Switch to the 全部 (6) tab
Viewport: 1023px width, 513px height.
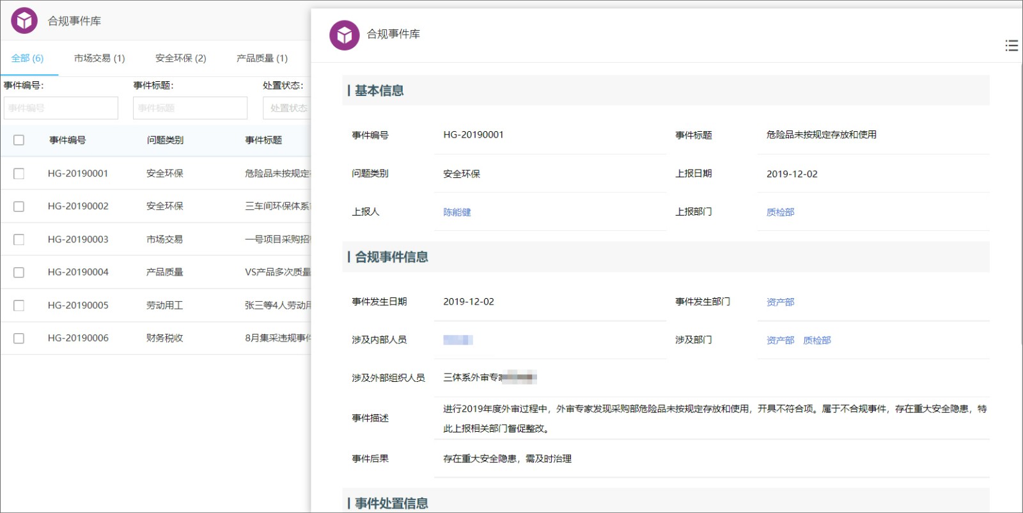[27, 58]
